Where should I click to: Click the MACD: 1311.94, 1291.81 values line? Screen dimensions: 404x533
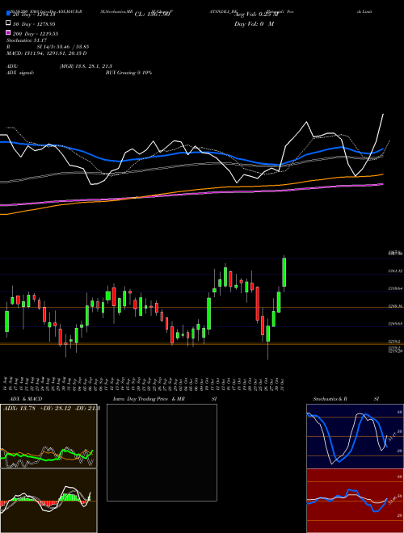tap(47, 53)
